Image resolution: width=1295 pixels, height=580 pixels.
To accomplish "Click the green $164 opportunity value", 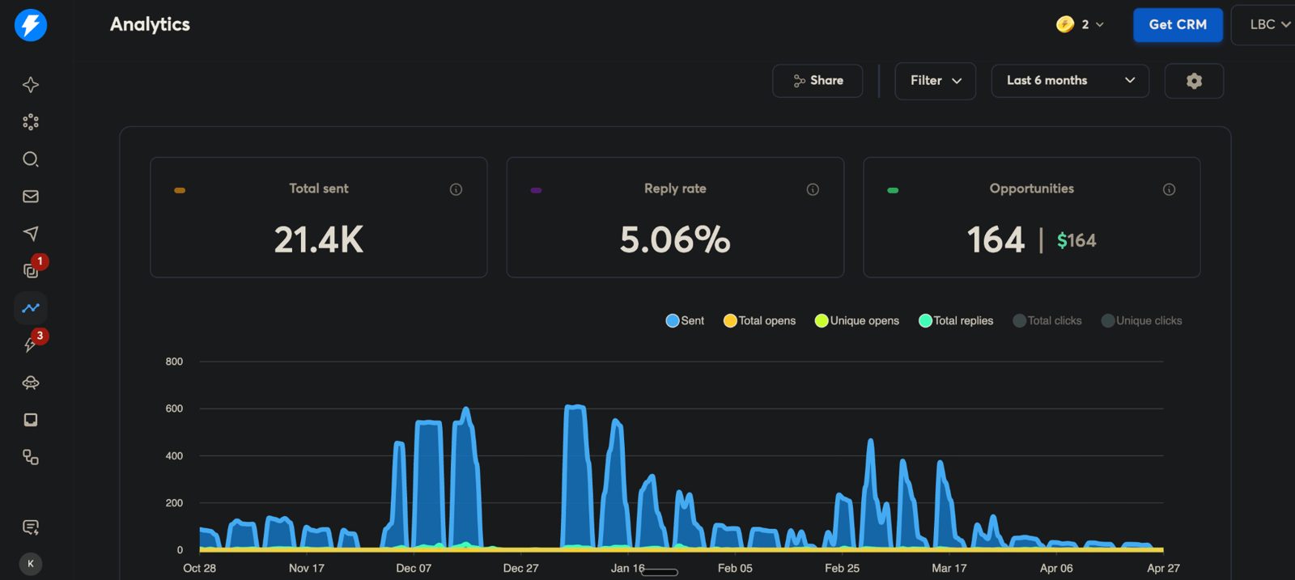I will pyautogui.click(x=1076, y=240).
